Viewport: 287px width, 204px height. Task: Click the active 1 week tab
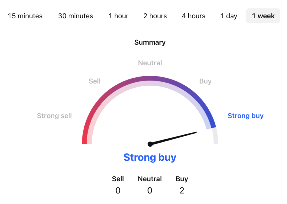pyautogui.click(x=263, y=16)
